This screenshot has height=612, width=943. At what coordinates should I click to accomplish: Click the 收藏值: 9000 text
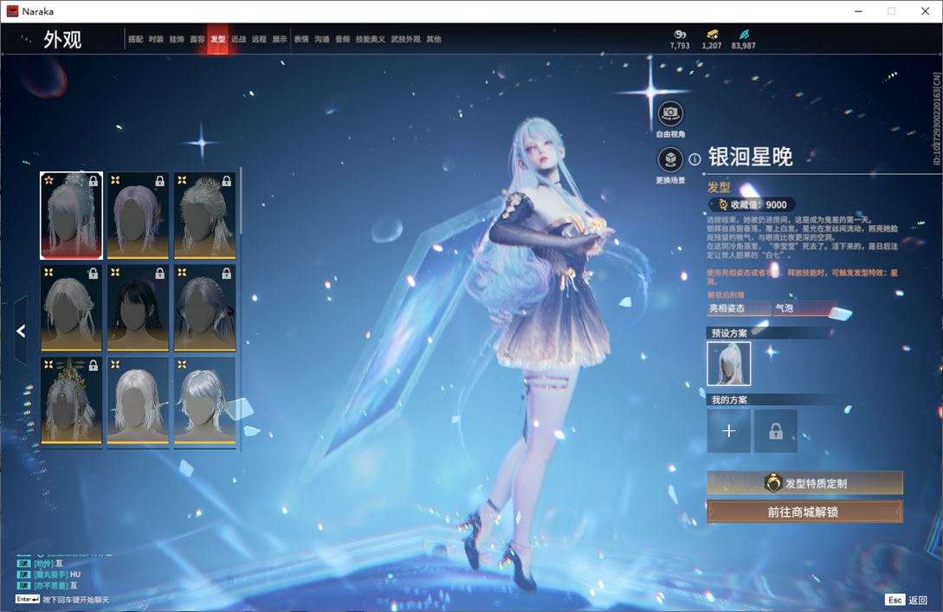759,205
